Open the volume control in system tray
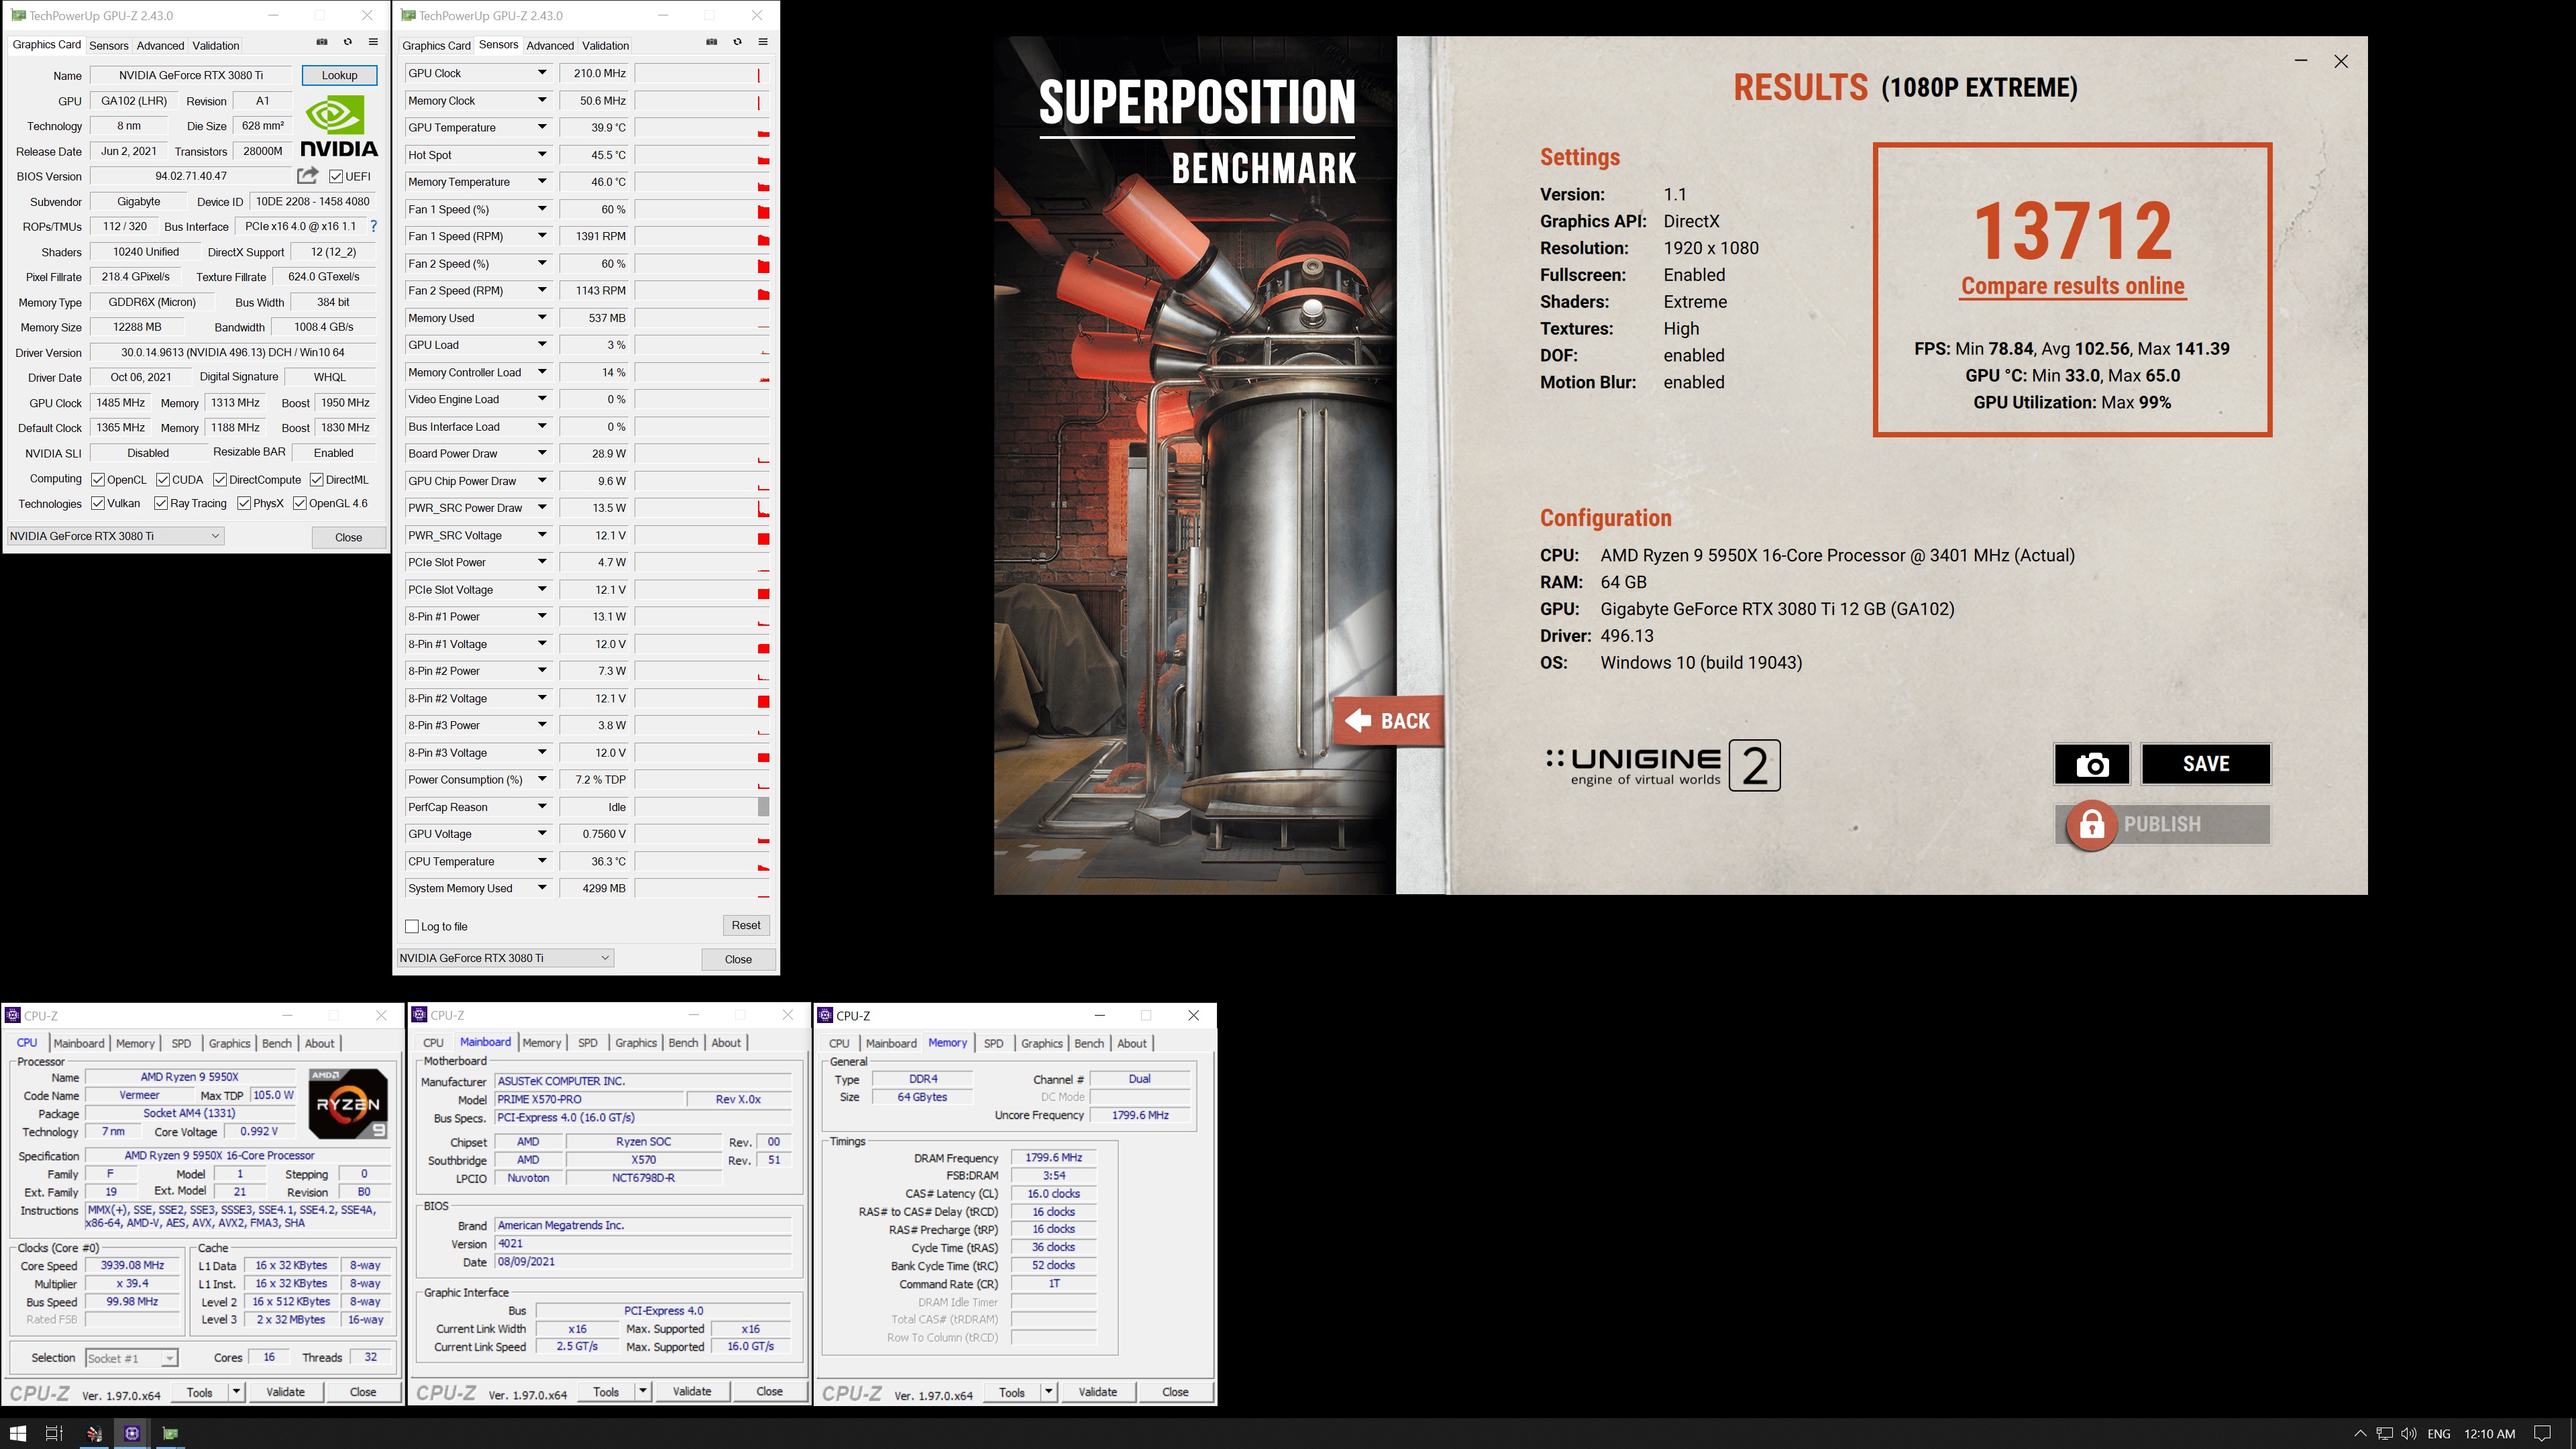2576x1449 pixels. [2408, 1434]
